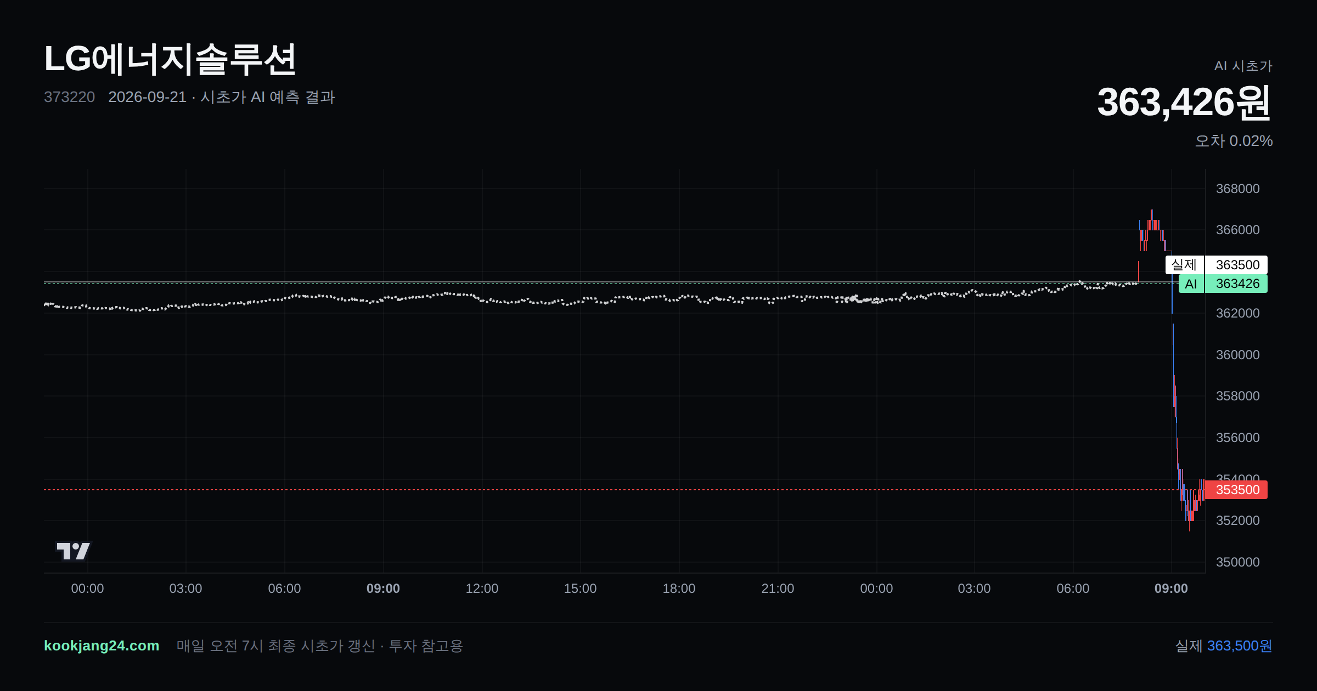Click the 352000 price axis label
The width and height of the screenshot is (1317, 691).
1237,520
